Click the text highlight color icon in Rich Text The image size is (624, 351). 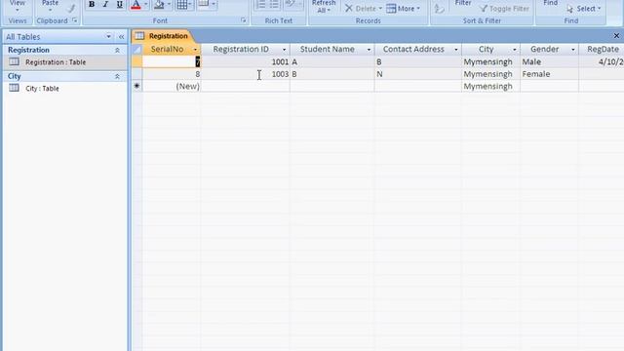[x=291, y=4]
